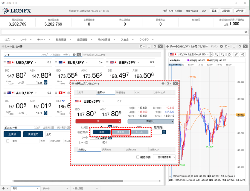This screenshot has width=250, height=191.
Task: Refresh the USD/JPY chart
Action: tap(229, 54)
